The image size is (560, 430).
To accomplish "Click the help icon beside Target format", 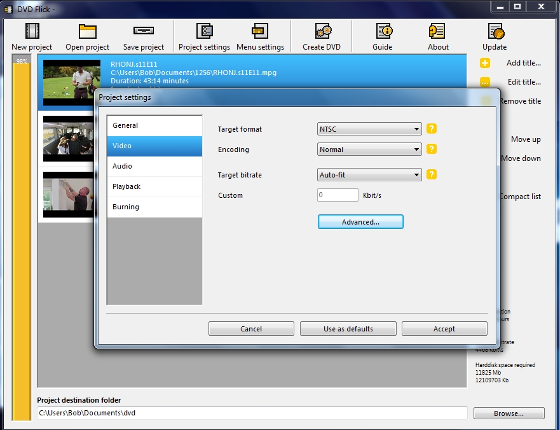I will 432,128.
